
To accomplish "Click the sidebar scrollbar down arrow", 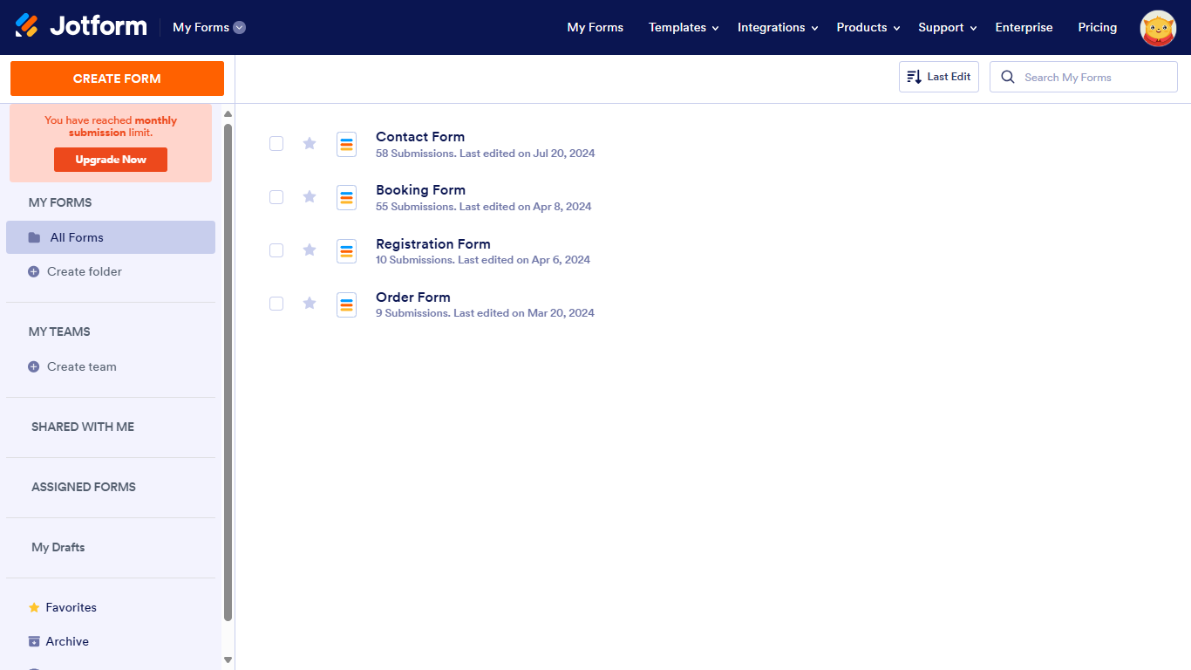I will tap(228, 660).
